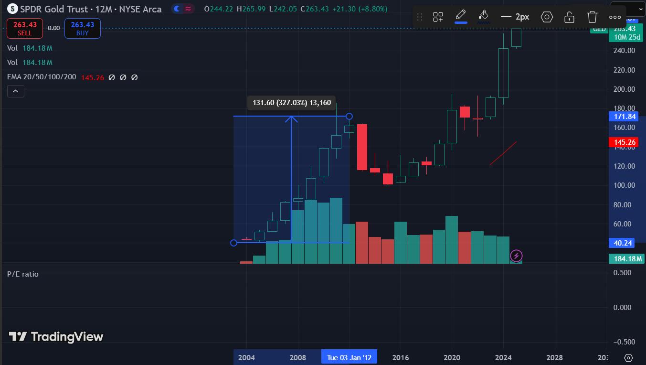Click the SPDR Gold Trust symbol logo
Screen dimensions: 646x365
(x=12, y=9)
